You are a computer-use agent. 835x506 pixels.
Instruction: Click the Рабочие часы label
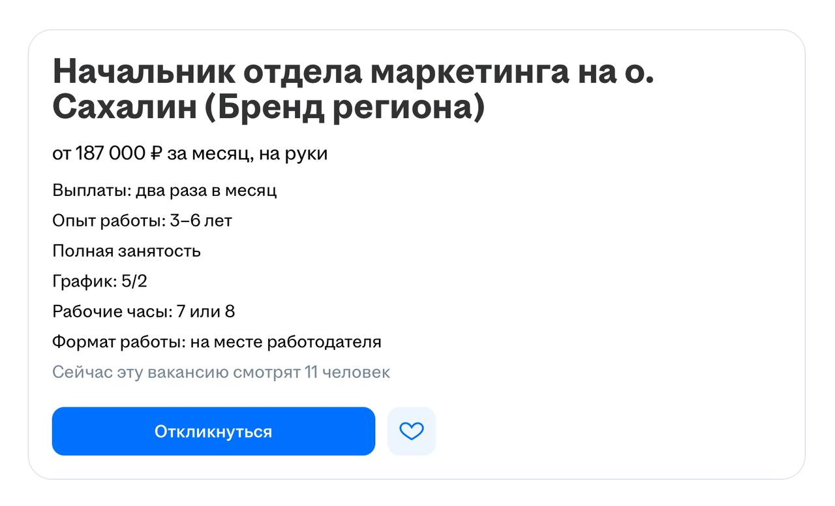[x=112, y=311]
